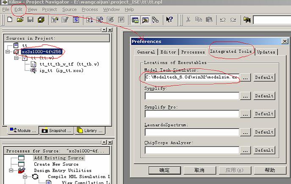
Task: Browse for Model Tech Simulator executable
Action: coord(245,78)
